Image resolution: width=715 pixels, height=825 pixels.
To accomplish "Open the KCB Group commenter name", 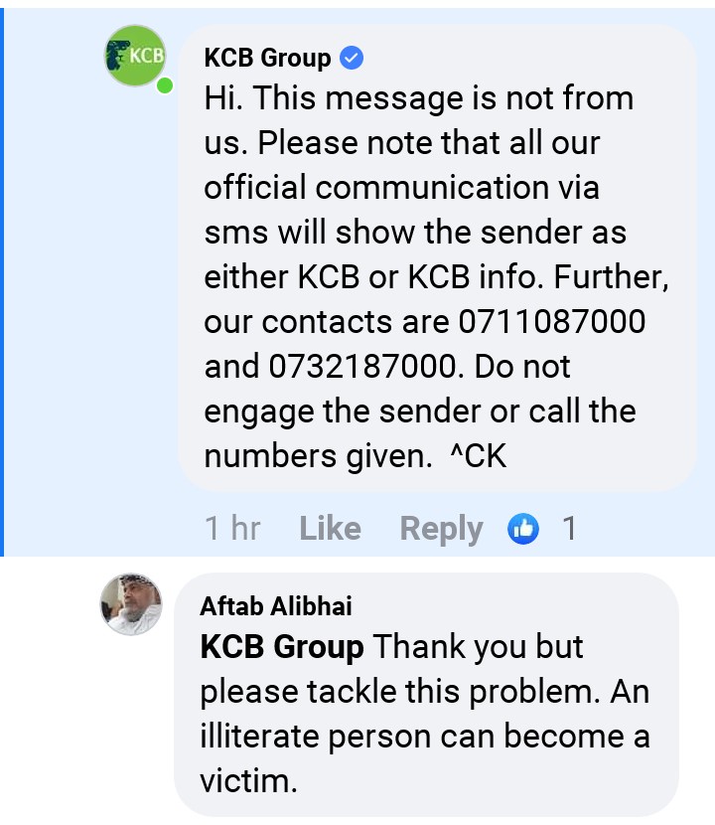I will [267, 58].
